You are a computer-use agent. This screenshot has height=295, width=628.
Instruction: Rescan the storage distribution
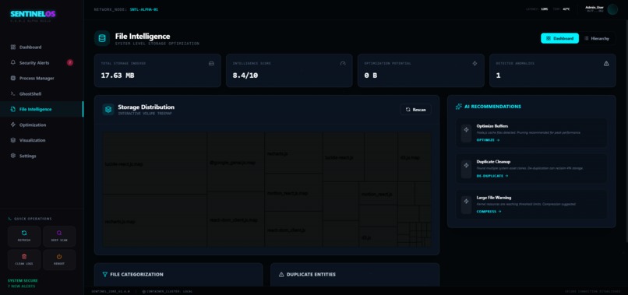tap(416, 109)
